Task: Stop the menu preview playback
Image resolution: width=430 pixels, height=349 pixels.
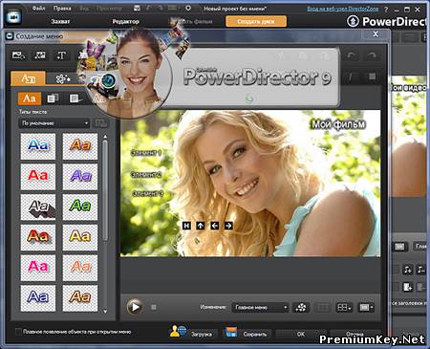Action: click(x=154, y=307)
